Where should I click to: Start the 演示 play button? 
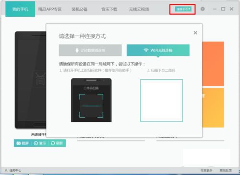click(x=40, y=143)
